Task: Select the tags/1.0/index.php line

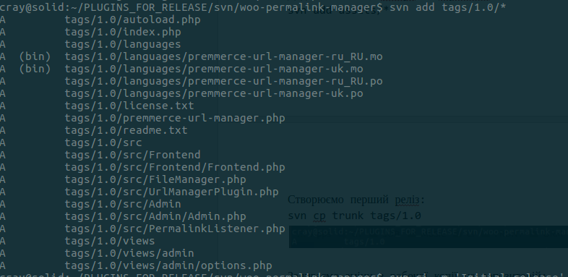Action: click(123, 32)
